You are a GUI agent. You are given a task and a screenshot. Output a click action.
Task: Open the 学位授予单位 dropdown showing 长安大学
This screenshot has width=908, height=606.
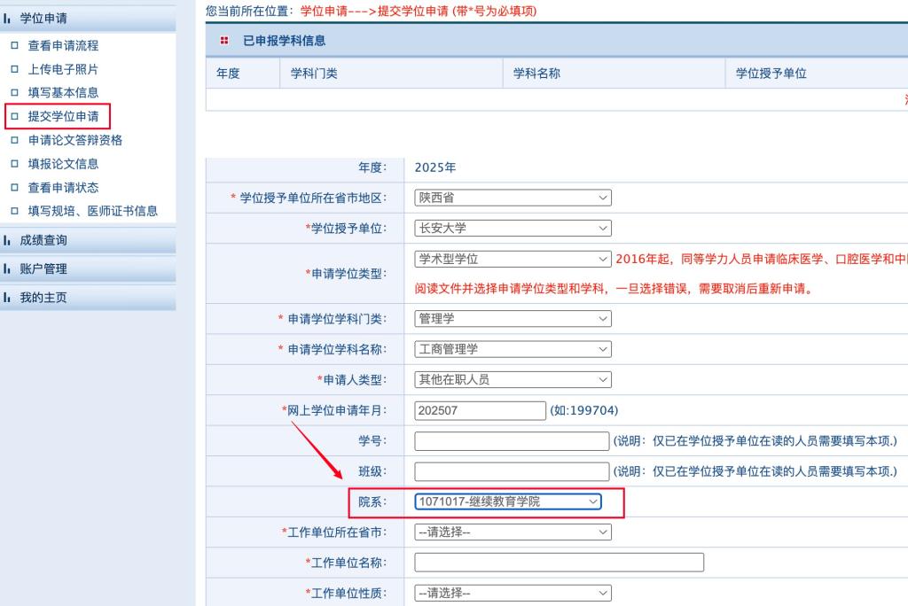[x=513, y=229]
